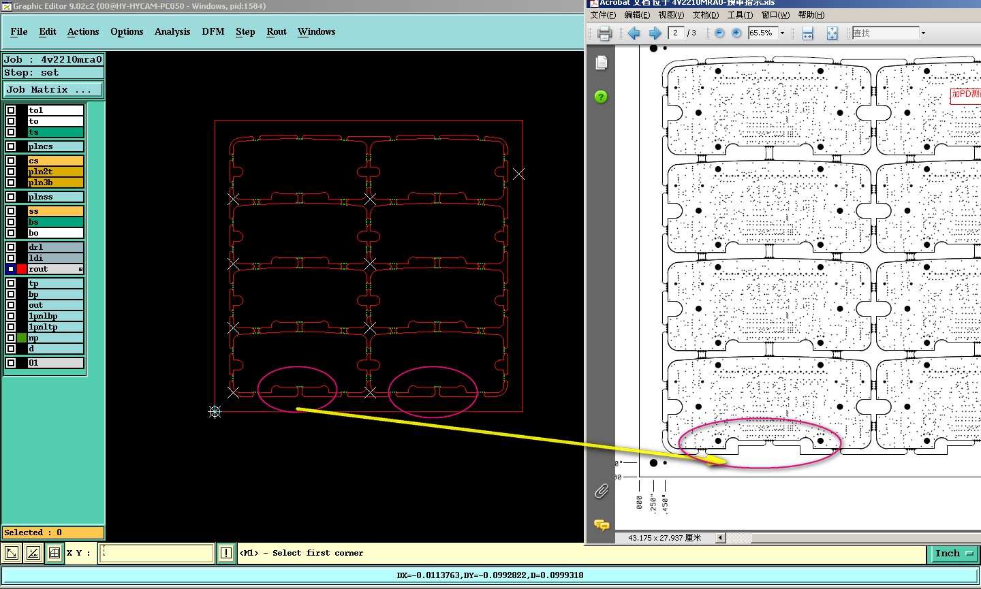The image size is (981, 589).
Task: Click the X Y coordinate input field
Action: (x=157, y=553)
